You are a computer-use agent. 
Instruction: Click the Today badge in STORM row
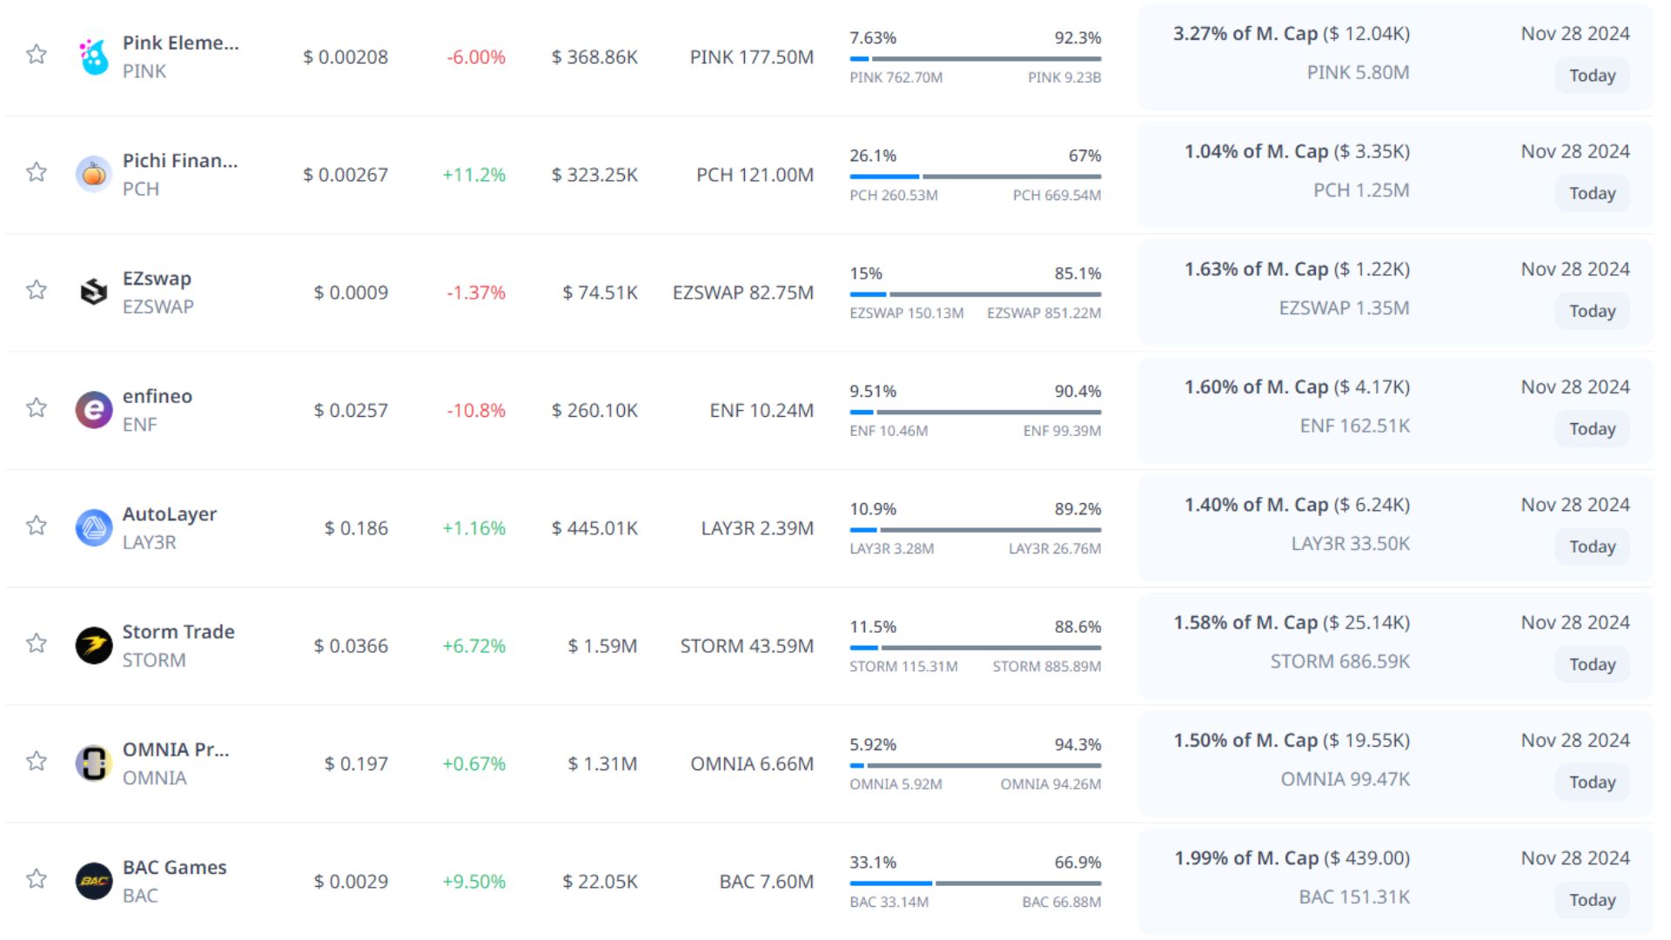click(x=1592, y=665)
